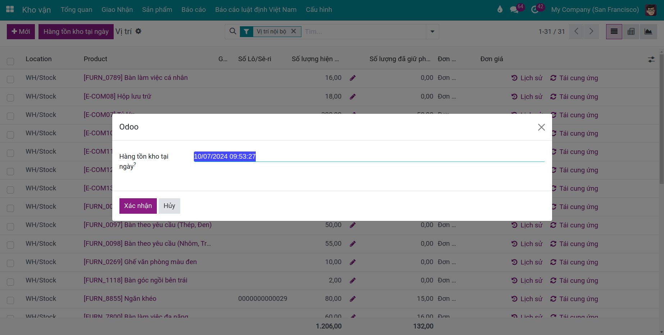The width and height of the screenshot is (664, 335).
Task: Open the Báo cáo menu
Action: pyautogui.click(x=194, y=10)
